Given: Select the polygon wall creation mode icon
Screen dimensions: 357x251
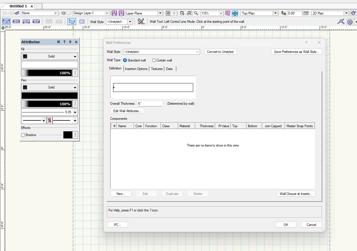Looking at the screenshot, I should tap(72, 21).
